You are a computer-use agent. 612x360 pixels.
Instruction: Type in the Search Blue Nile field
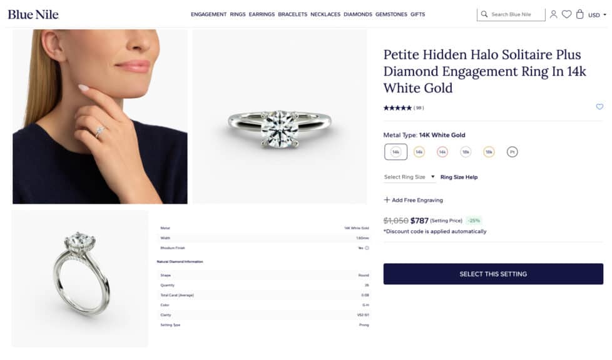tap(514, 14)
